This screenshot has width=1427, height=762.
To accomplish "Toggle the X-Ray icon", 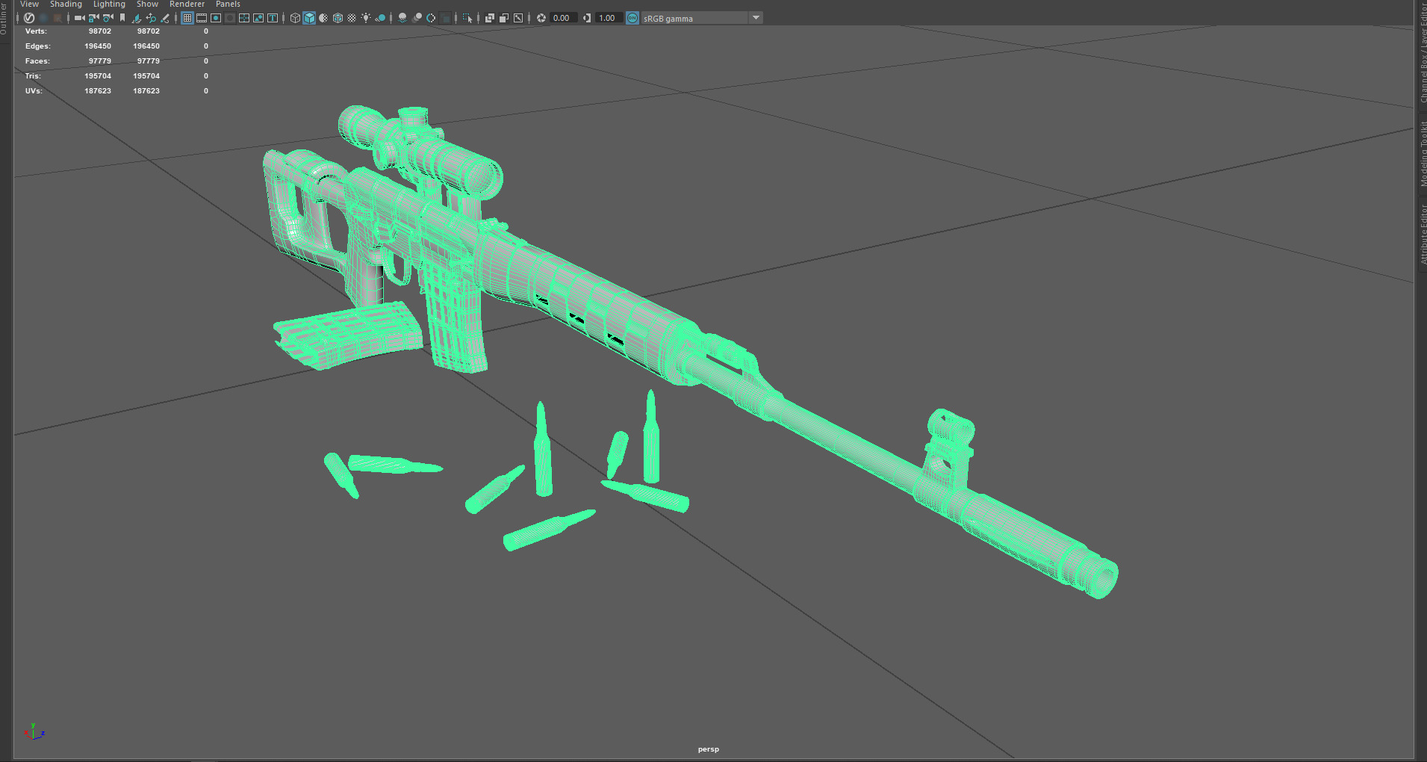I will coord(490,18).
